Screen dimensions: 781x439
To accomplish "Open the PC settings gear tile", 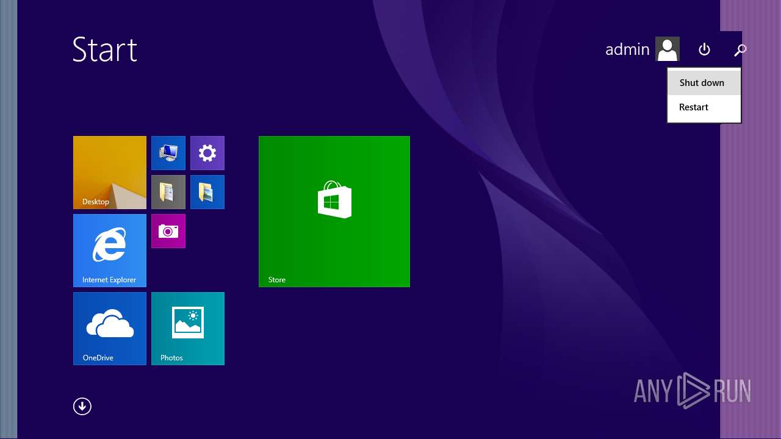I will 207,153.
